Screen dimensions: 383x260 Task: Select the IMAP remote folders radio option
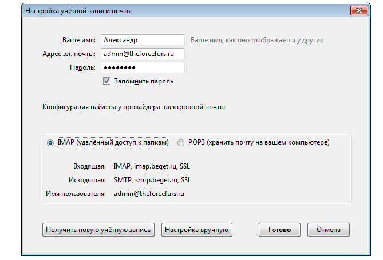tap(50, 143)
